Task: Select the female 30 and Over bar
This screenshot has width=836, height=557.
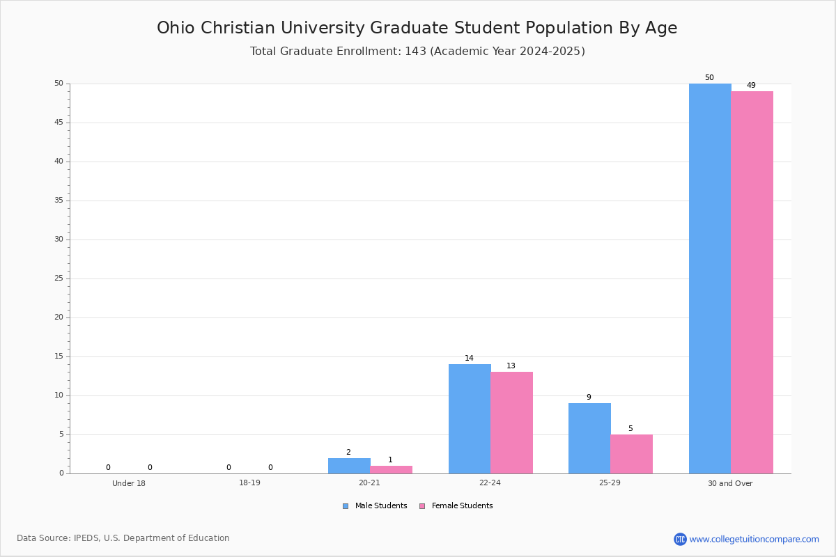Action: coord(752,283)
